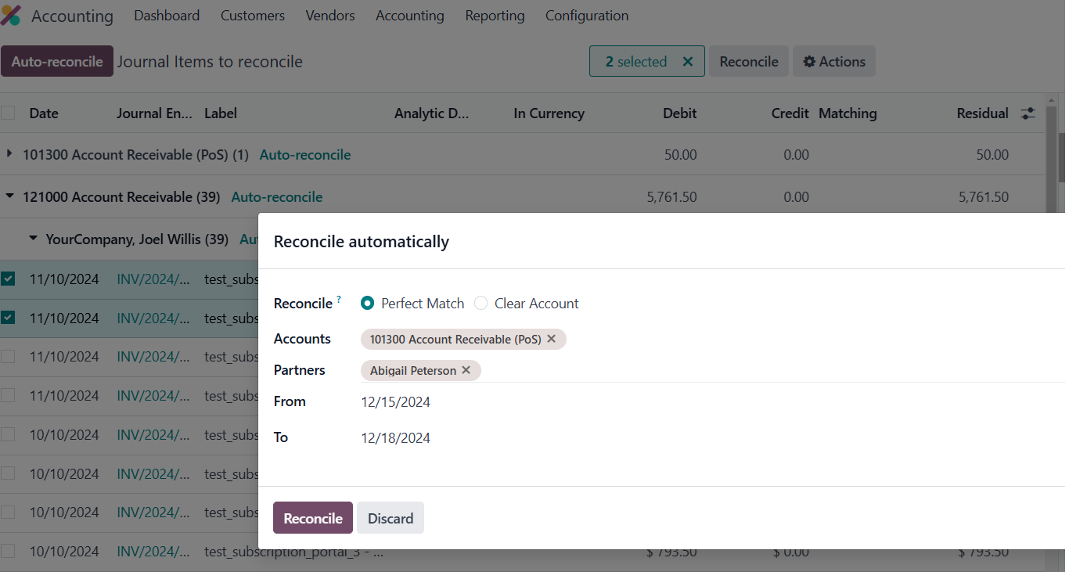Clear the 2 selected filter with its X
Image resolution: width=1069 pixels, height=572 pixels.
tap(688, 62)
